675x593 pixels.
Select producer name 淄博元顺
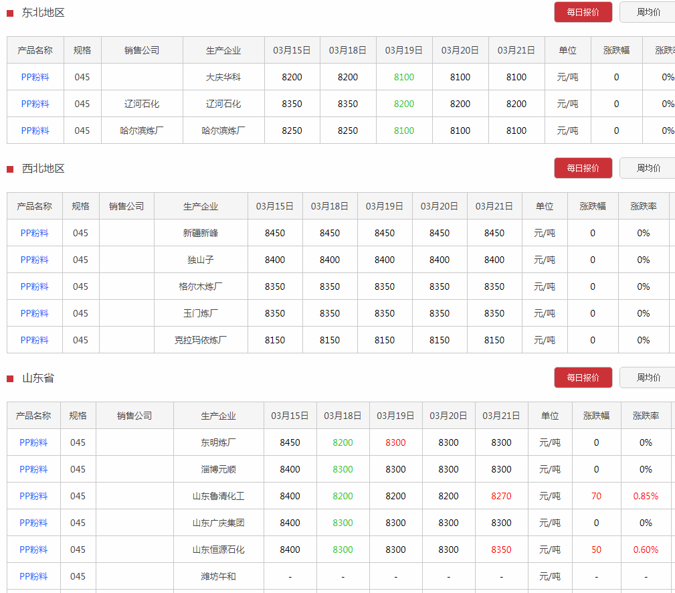218,469
